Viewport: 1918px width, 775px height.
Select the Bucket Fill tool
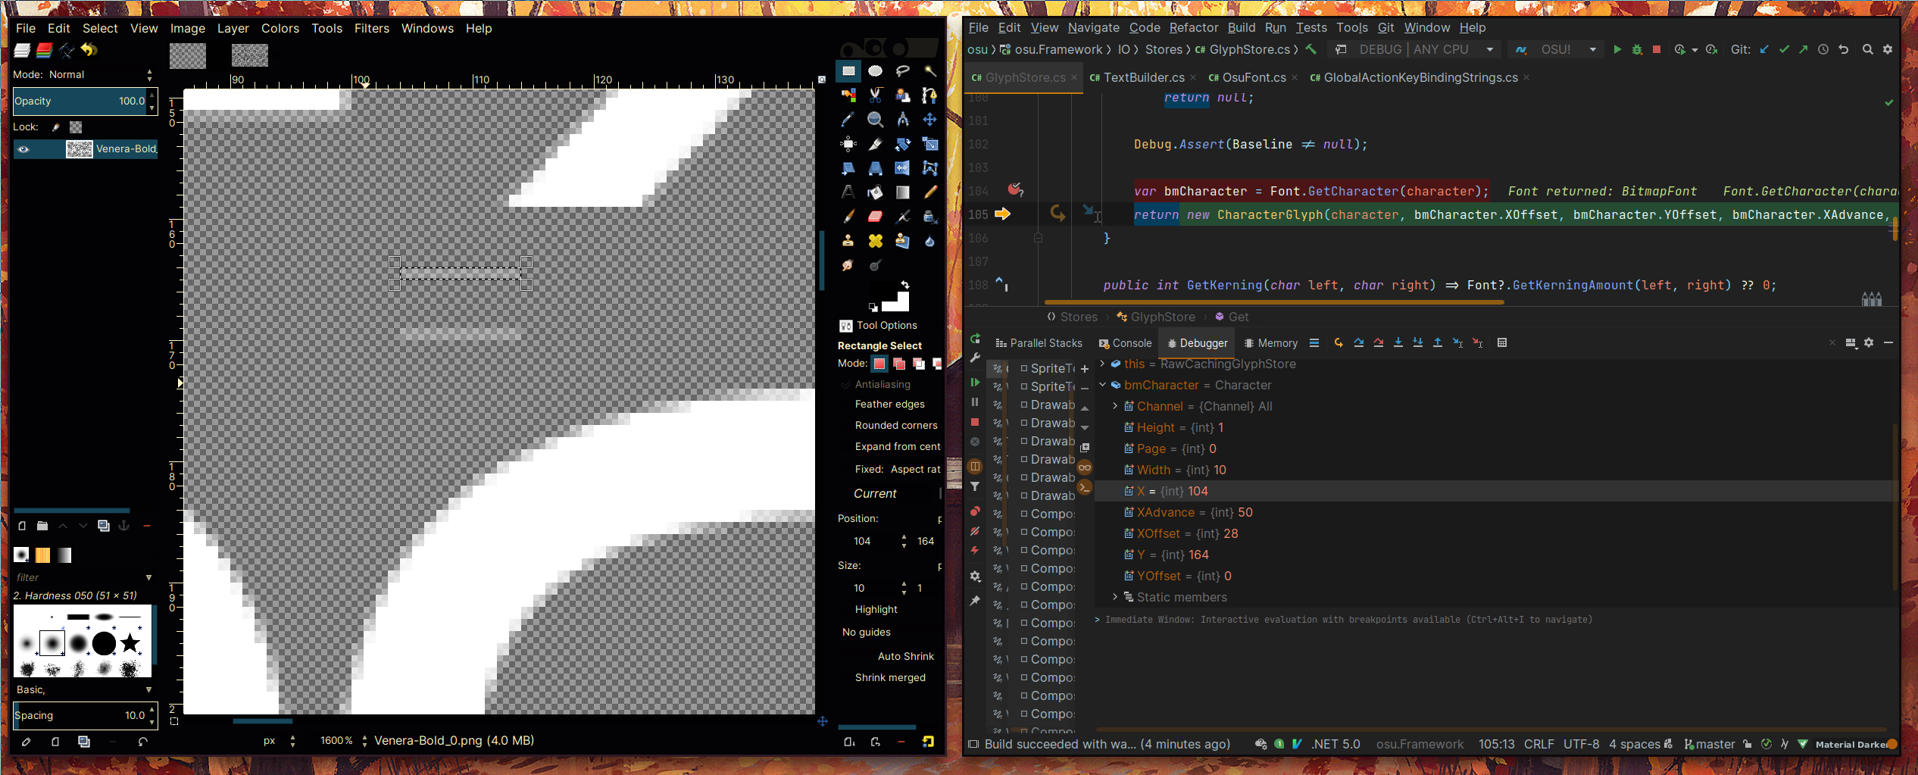tap(875, 192)
